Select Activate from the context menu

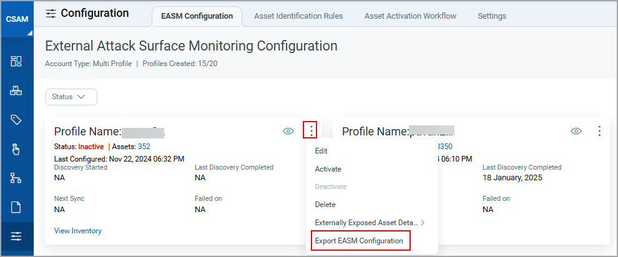point(328,169)
